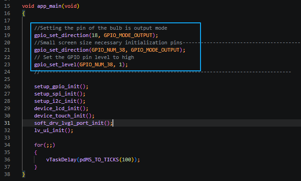Viewport: 301px width, 181px height.
Task: Click line number 21 in the gutter
Action: pos(7,50)
